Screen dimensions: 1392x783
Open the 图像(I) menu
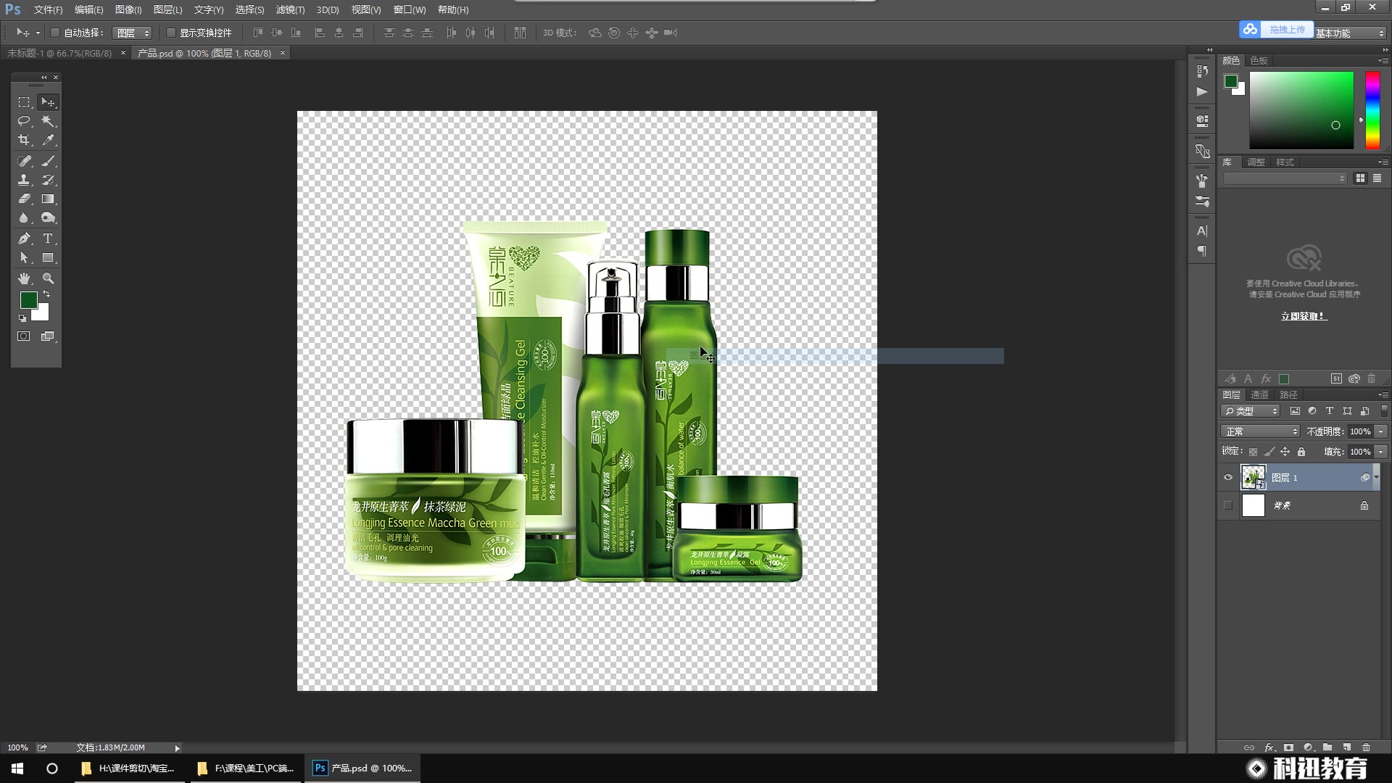128,10
